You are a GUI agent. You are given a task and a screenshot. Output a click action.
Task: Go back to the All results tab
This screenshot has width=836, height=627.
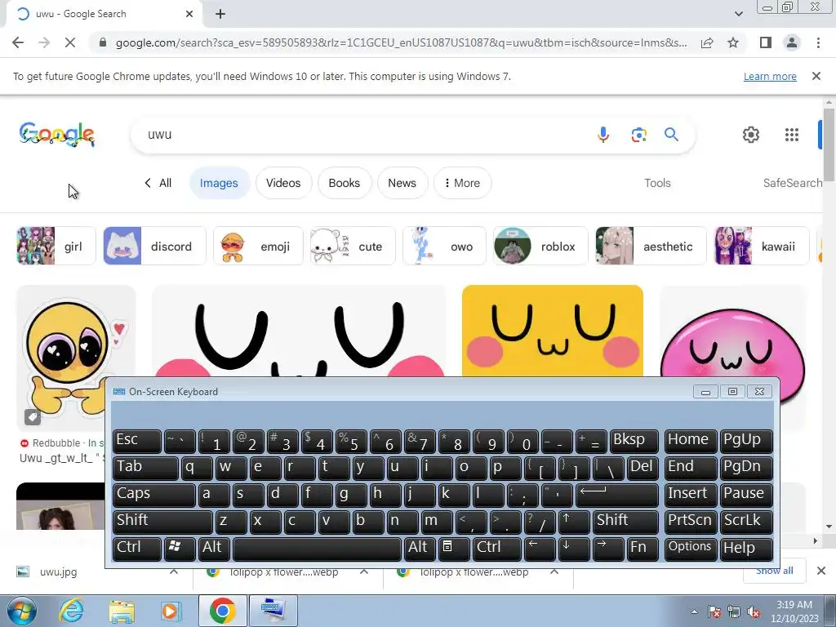(x=158, y=183)
